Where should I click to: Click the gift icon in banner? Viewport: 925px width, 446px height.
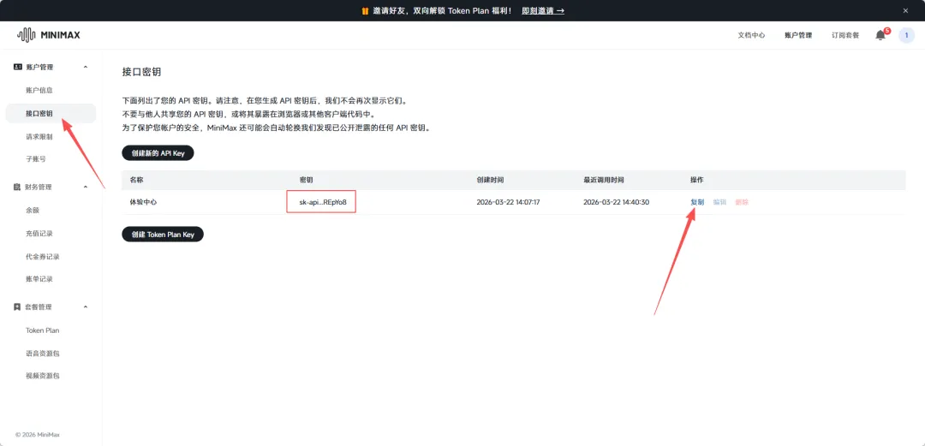[x=365, y=10]
